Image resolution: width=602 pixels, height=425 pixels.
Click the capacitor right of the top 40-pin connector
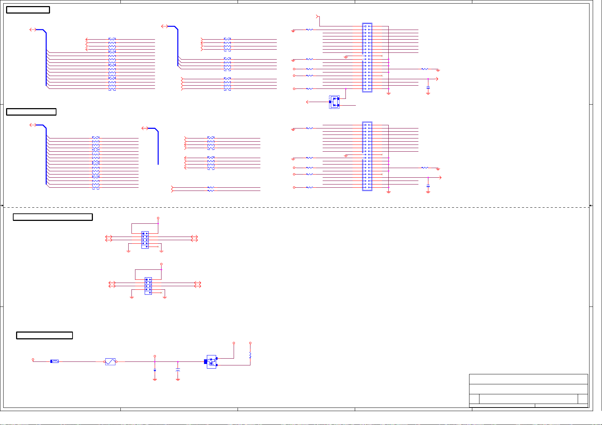click(428, 87)
